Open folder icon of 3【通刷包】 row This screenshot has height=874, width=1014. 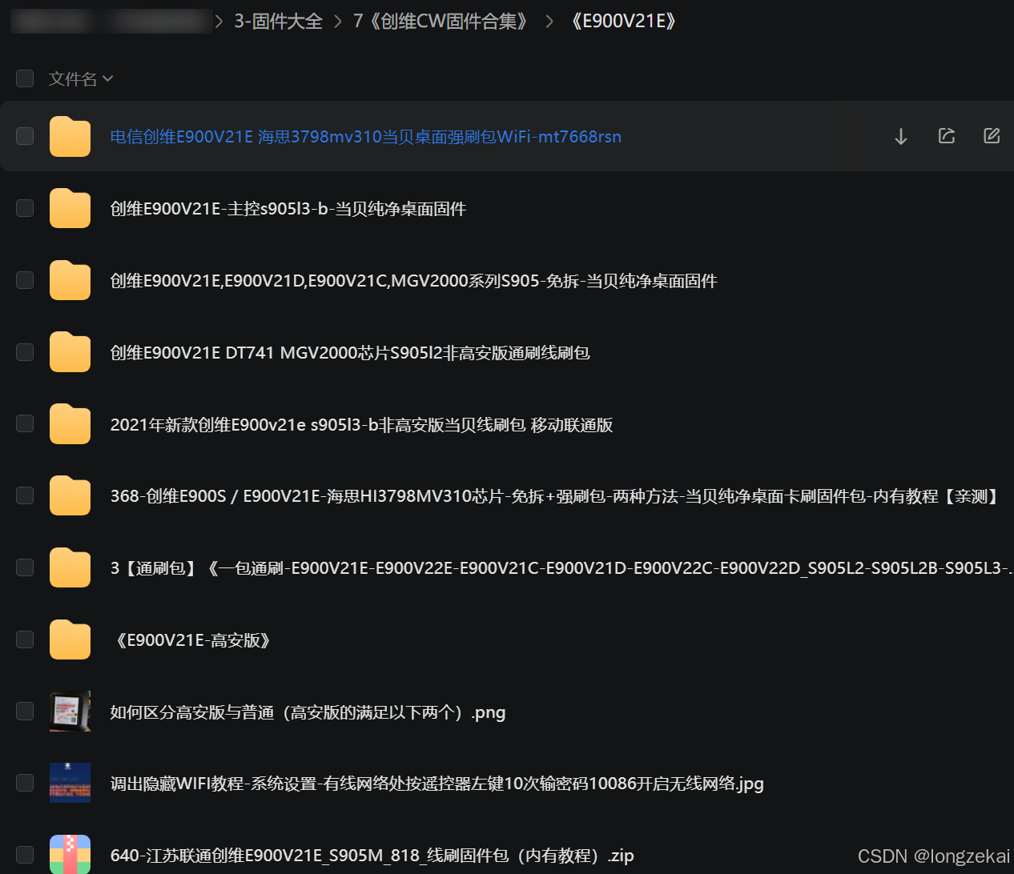(70, 567)
